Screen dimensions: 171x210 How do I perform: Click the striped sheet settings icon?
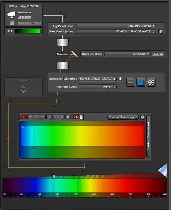(130, 82)
